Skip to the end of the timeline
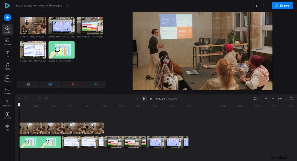This screenshot has width=297, height=161. pos(151,99)
